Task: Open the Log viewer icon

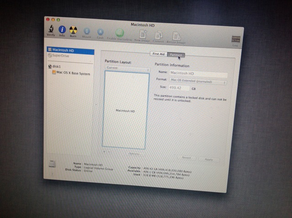Action: point(235,39)
